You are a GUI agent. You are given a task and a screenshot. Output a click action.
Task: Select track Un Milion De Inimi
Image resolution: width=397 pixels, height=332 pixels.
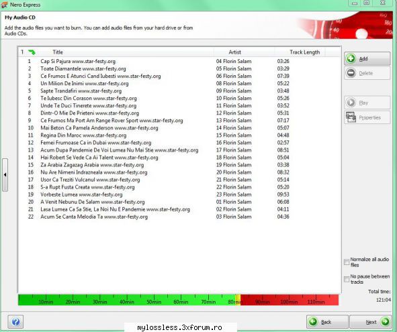click(x=85, y=83)
